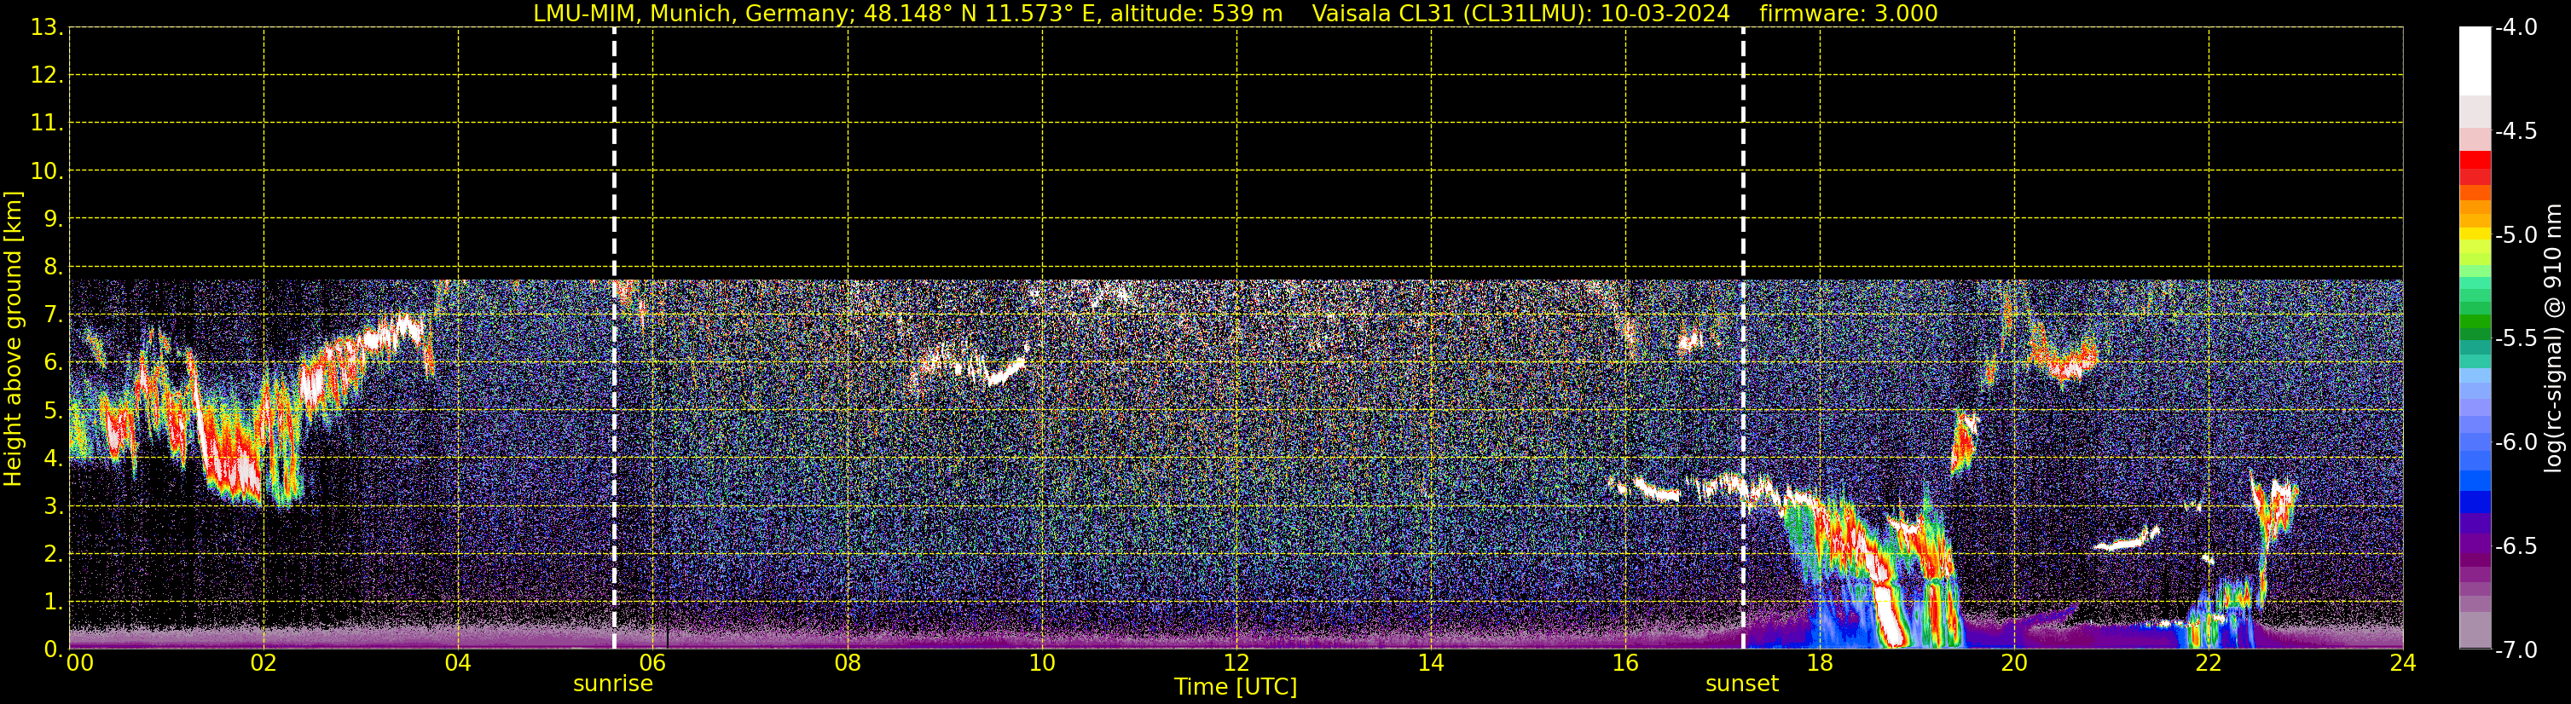Click the sunset dashed vertical marker line

coord(1743,338)
